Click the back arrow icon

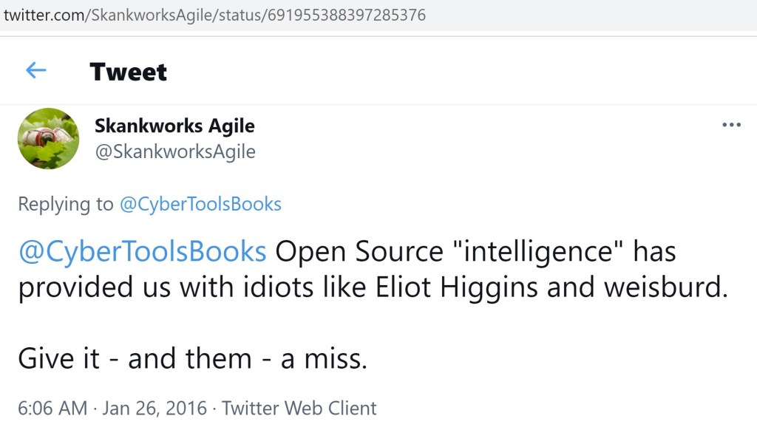coord(35,70)
